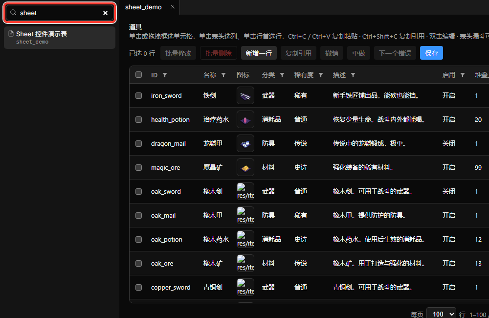
Task: Click the 批量删除 button
Action: coord(218,53)
